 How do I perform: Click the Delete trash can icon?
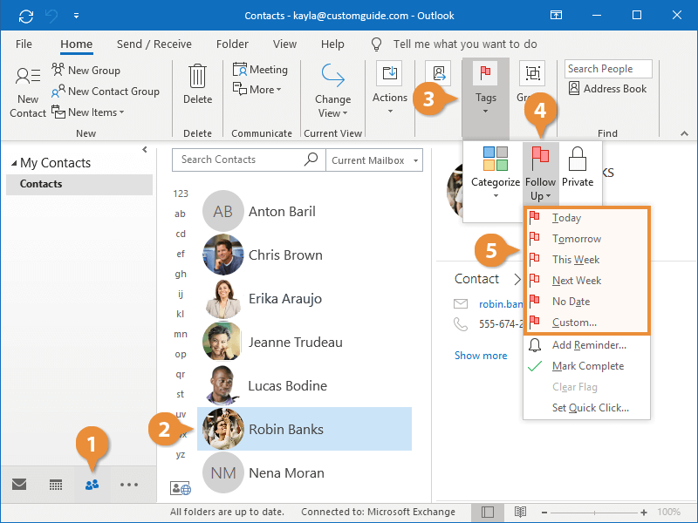[x=197, y=76]
